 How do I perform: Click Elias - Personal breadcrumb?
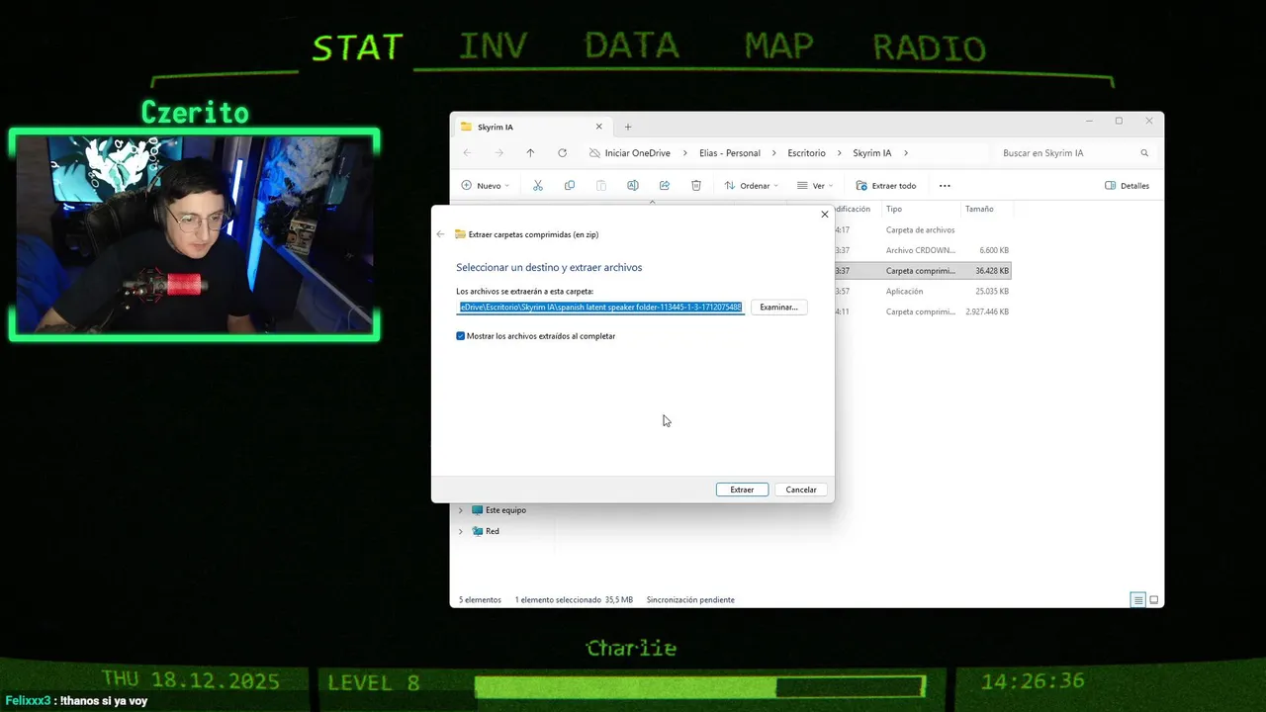pos(730,153)
